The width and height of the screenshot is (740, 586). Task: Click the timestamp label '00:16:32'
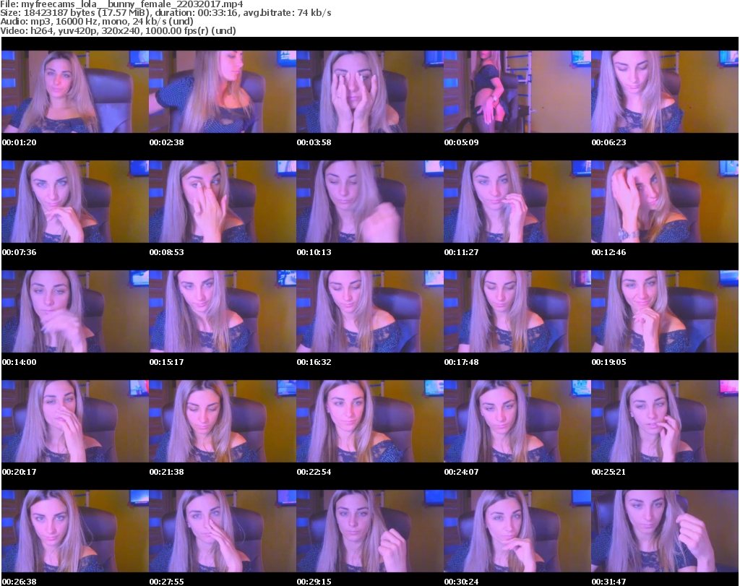[x=314, y=362]
